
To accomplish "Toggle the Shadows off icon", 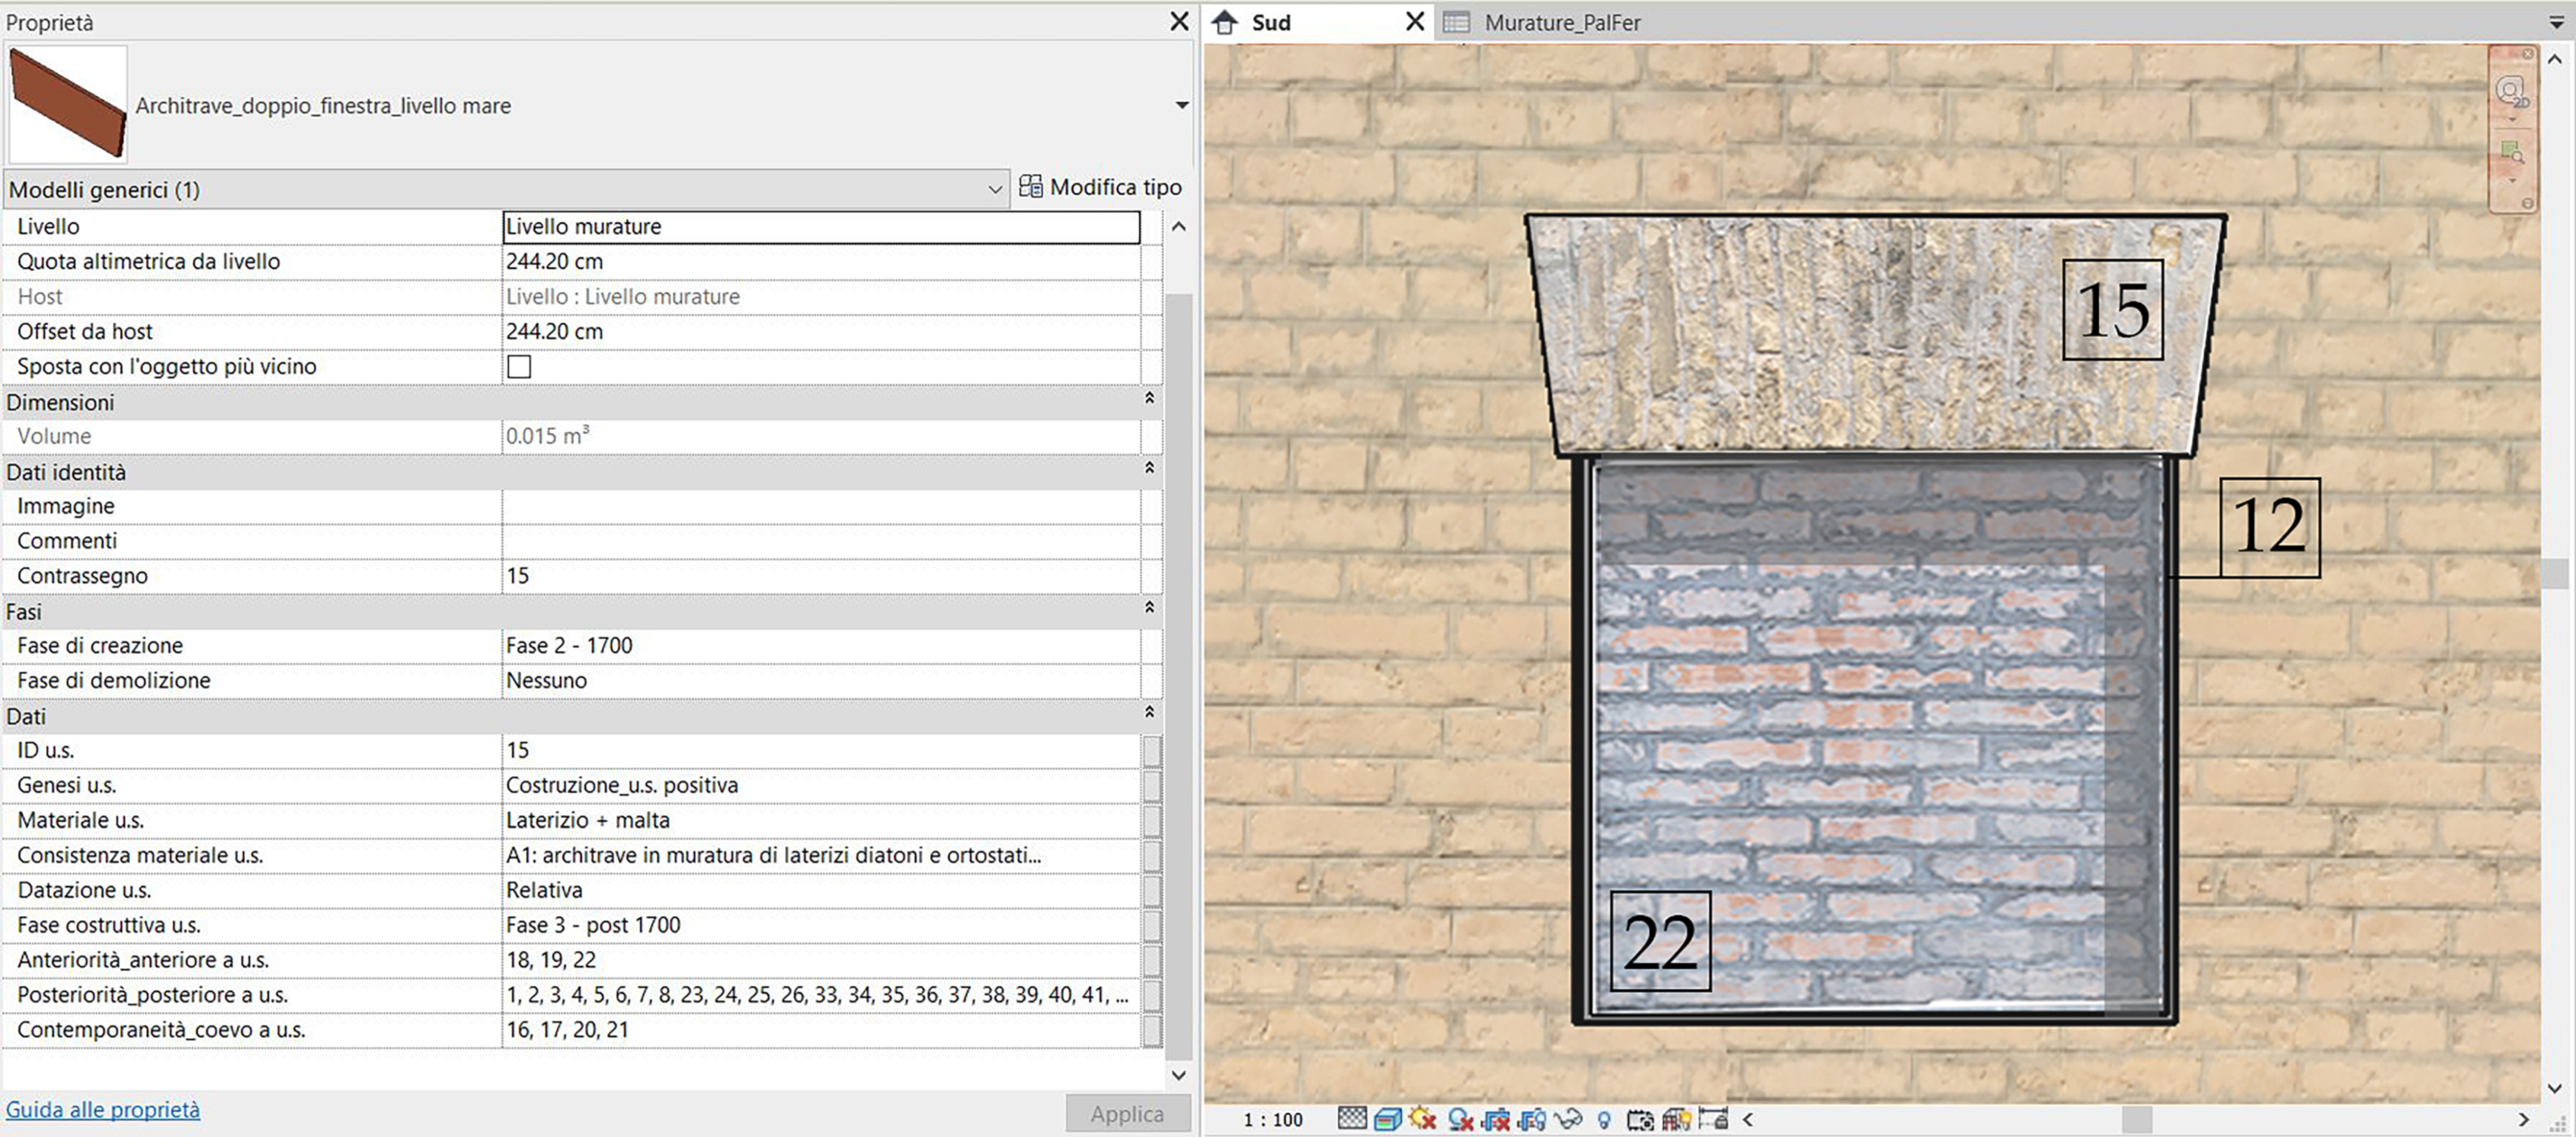I will 1460,1119.
